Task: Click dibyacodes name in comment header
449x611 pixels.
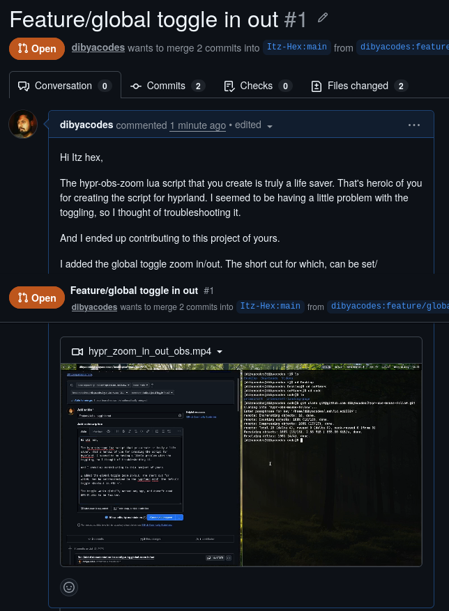Action: coord(86,125)
